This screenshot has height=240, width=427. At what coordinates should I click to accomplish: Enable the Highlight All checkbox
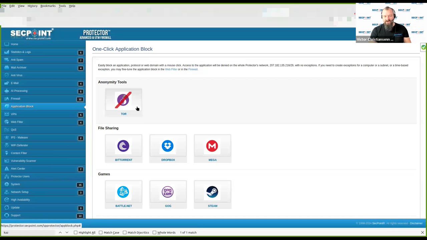(x=76, y=233)
